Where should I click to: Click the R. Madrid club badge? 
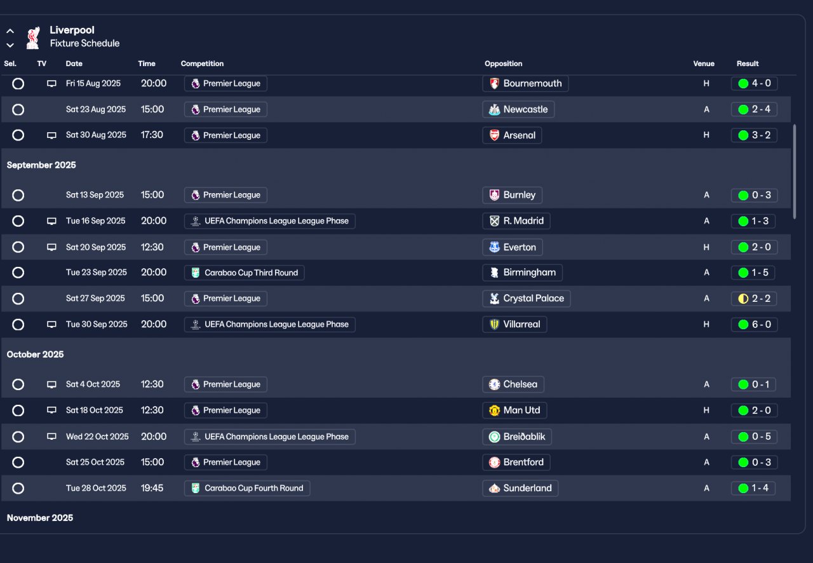click(494, 221)
